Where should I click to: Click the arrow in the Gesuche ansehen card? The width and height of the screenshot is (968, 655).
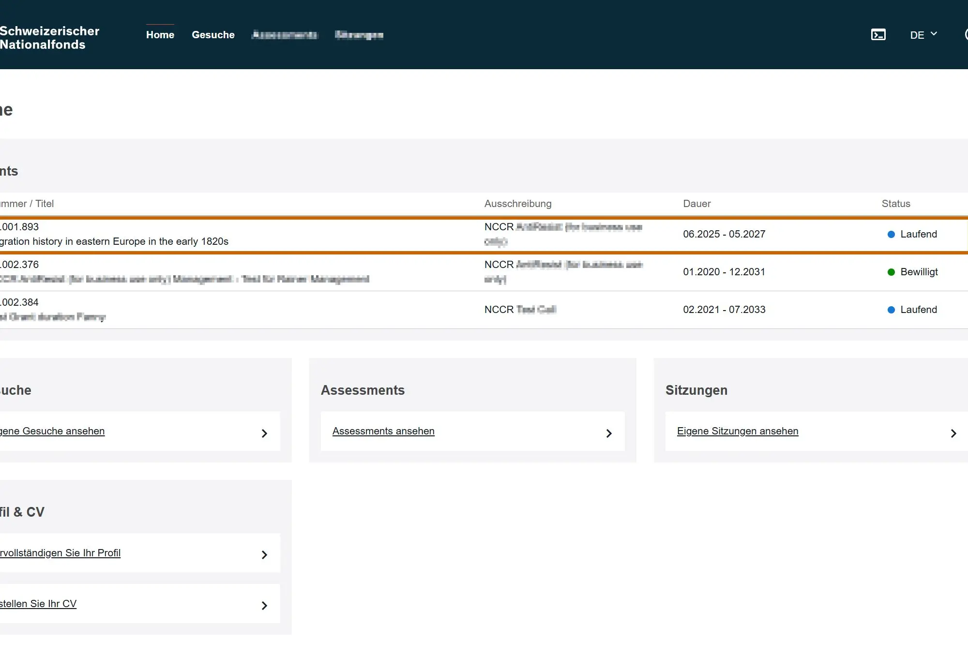[264, 433]
